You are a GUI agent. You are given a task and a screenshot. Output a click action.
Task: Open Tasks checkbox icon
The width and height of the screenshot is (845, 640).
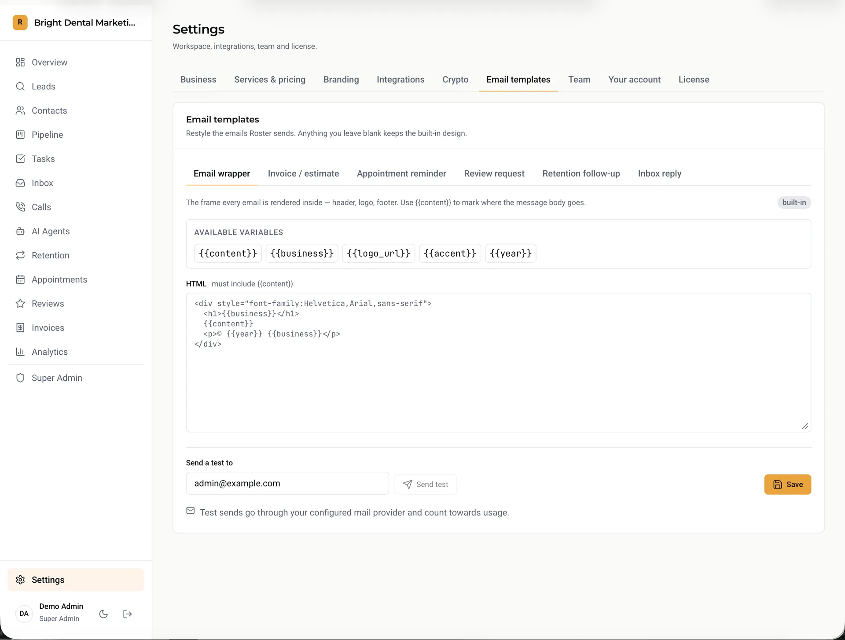(x=20, y=159)
